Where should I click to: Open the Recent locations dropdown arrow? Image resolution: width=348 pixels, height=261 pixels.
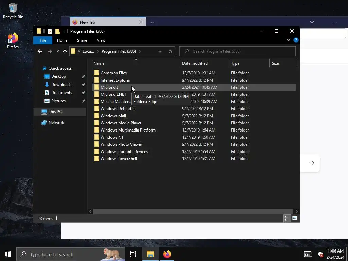[58, 52]
